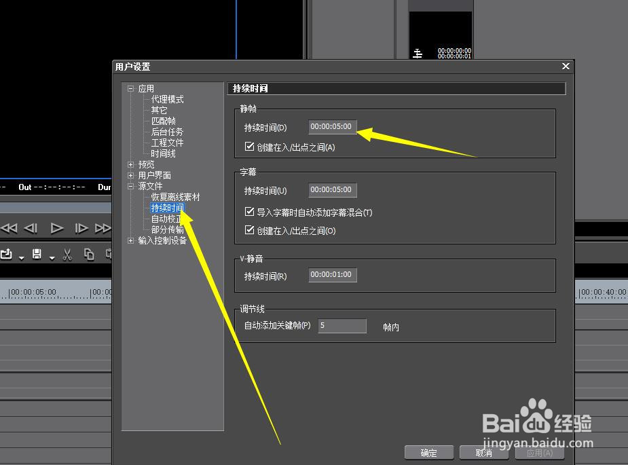
Task: Click the copy icon in timeline toolbar
Action: point(89,255)
